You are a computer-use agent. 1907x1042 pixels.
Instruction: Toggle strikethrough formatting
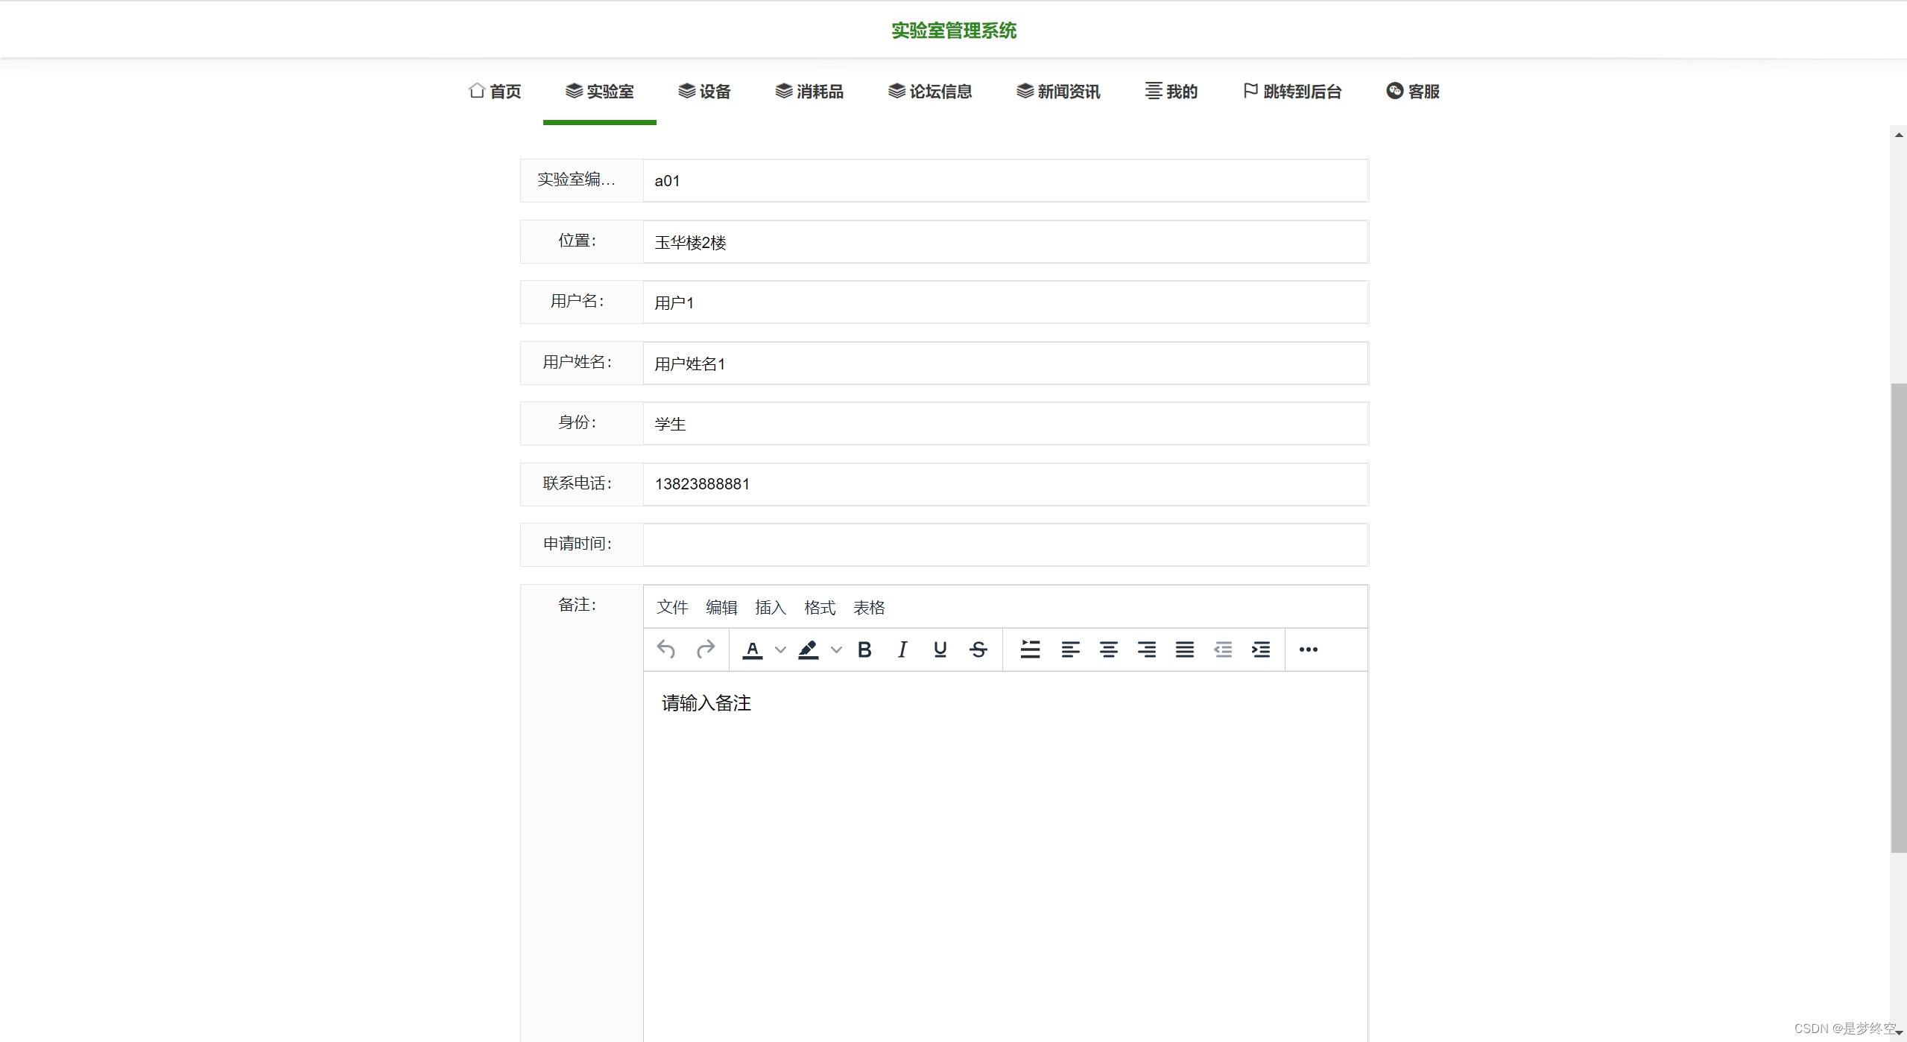[978, 649]
